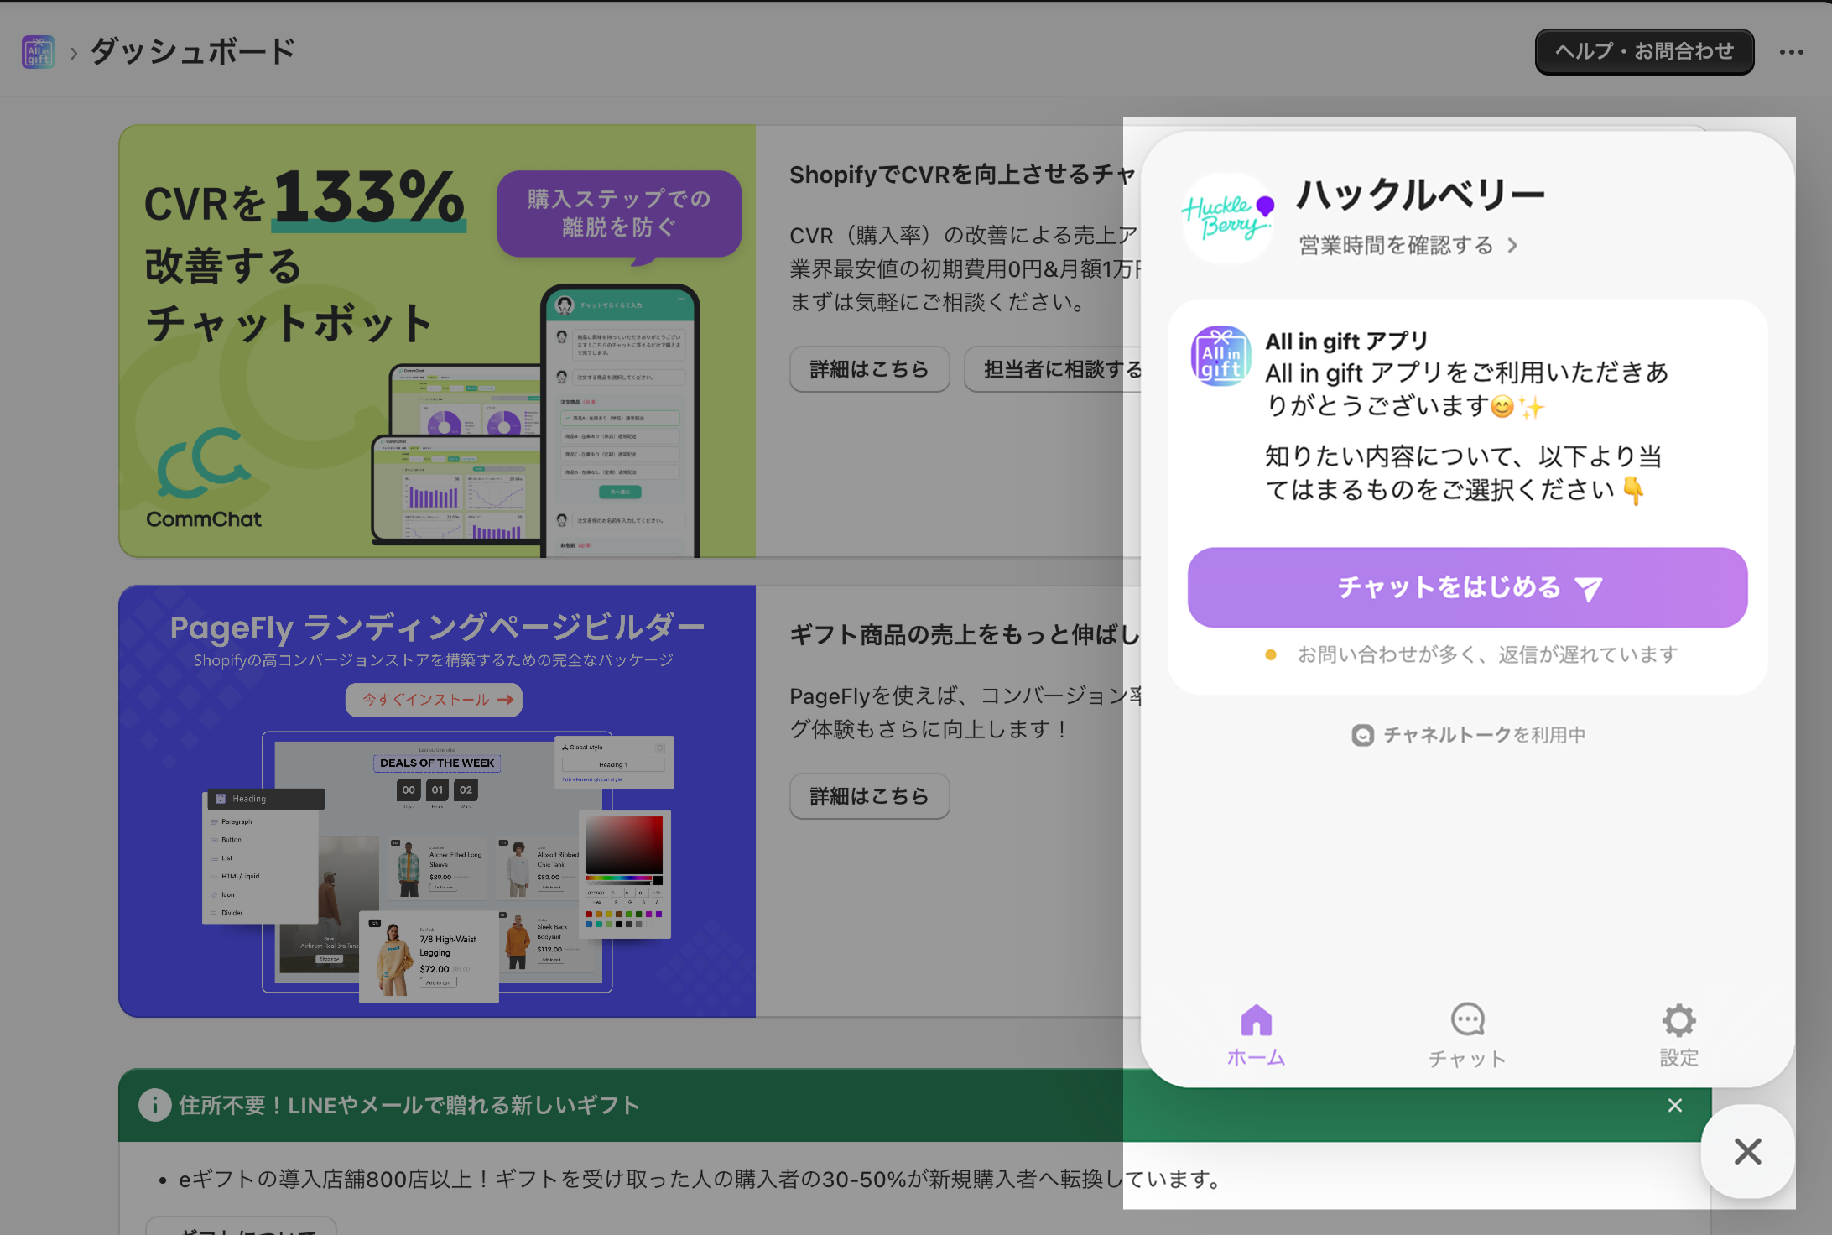Click the ヘルプ・お問合わせ button

pos(1644,52)
